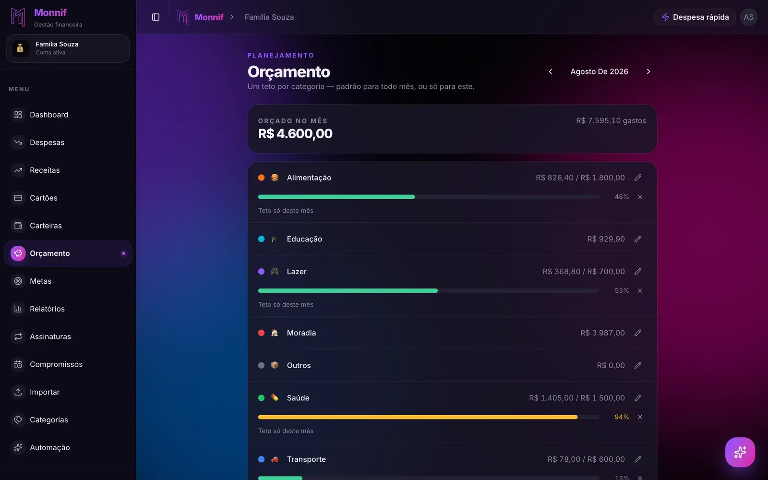
Task: Click the Educação cyan color dot
Action: point(261,239)
